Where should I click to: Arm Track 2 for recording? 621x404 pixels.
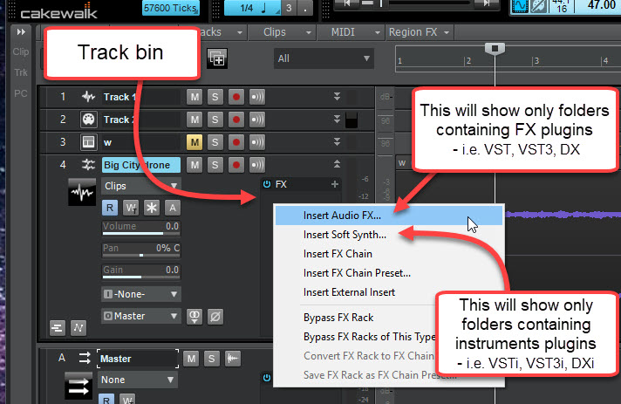point(236,120)
